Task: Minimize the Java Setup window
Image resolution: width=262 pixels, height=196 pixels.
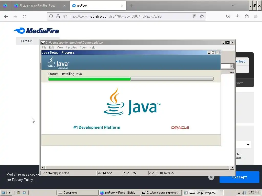Action: [x=209, y=53]
